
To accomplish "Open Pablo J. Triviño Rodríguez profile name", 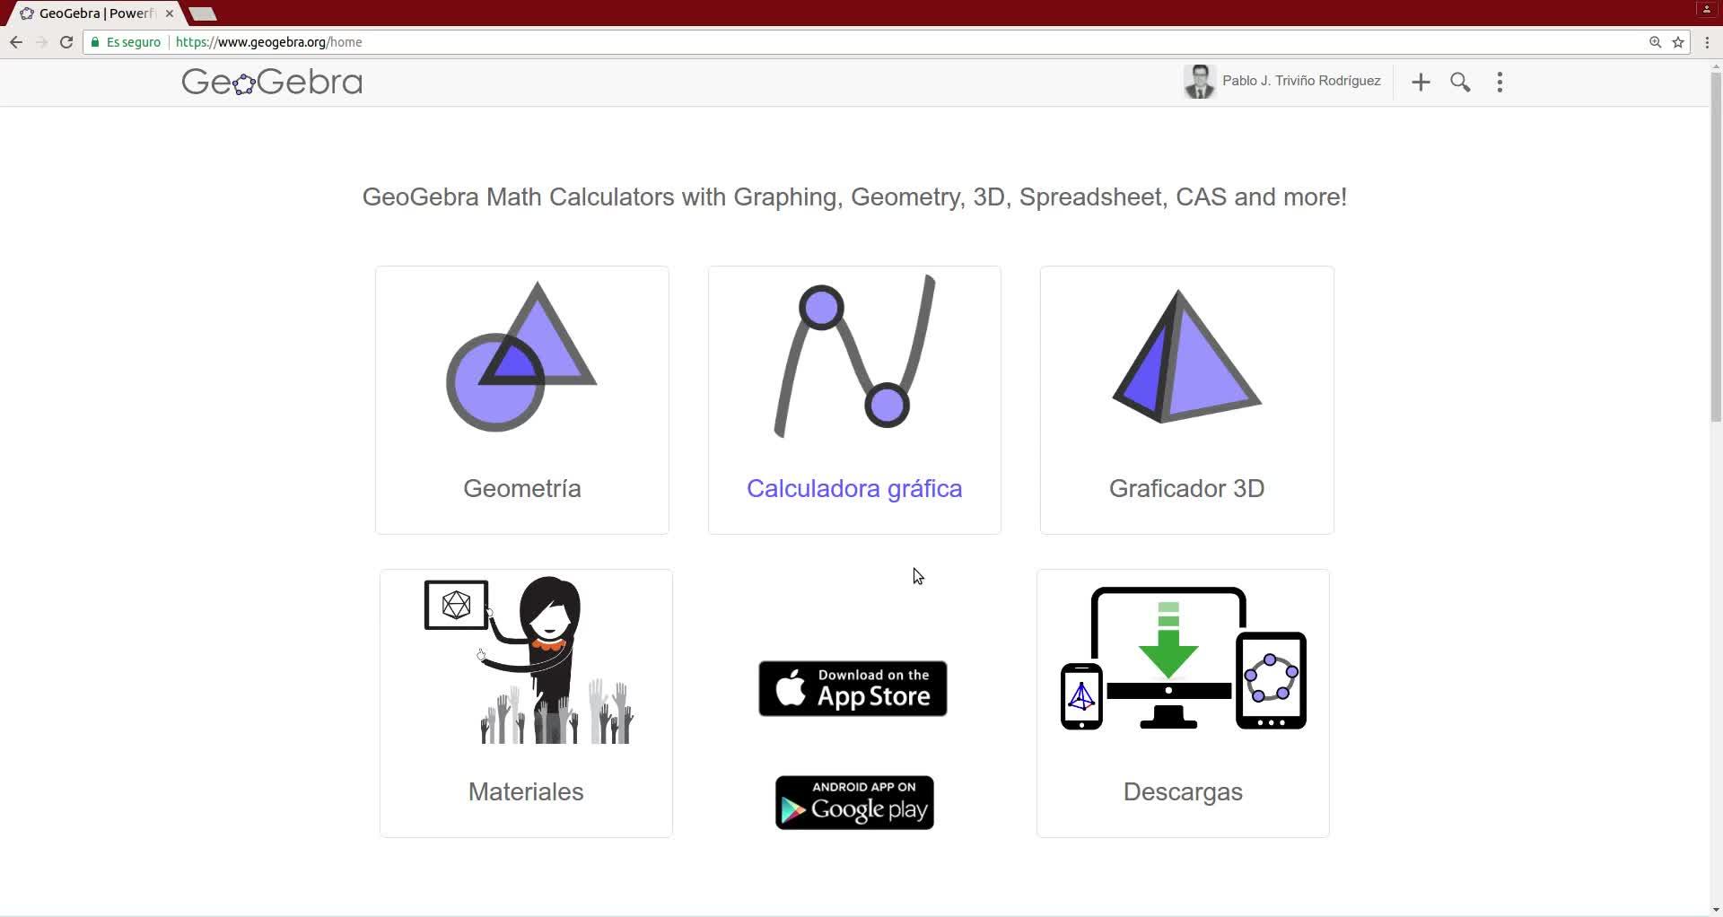I will (x=1301, y=81).
